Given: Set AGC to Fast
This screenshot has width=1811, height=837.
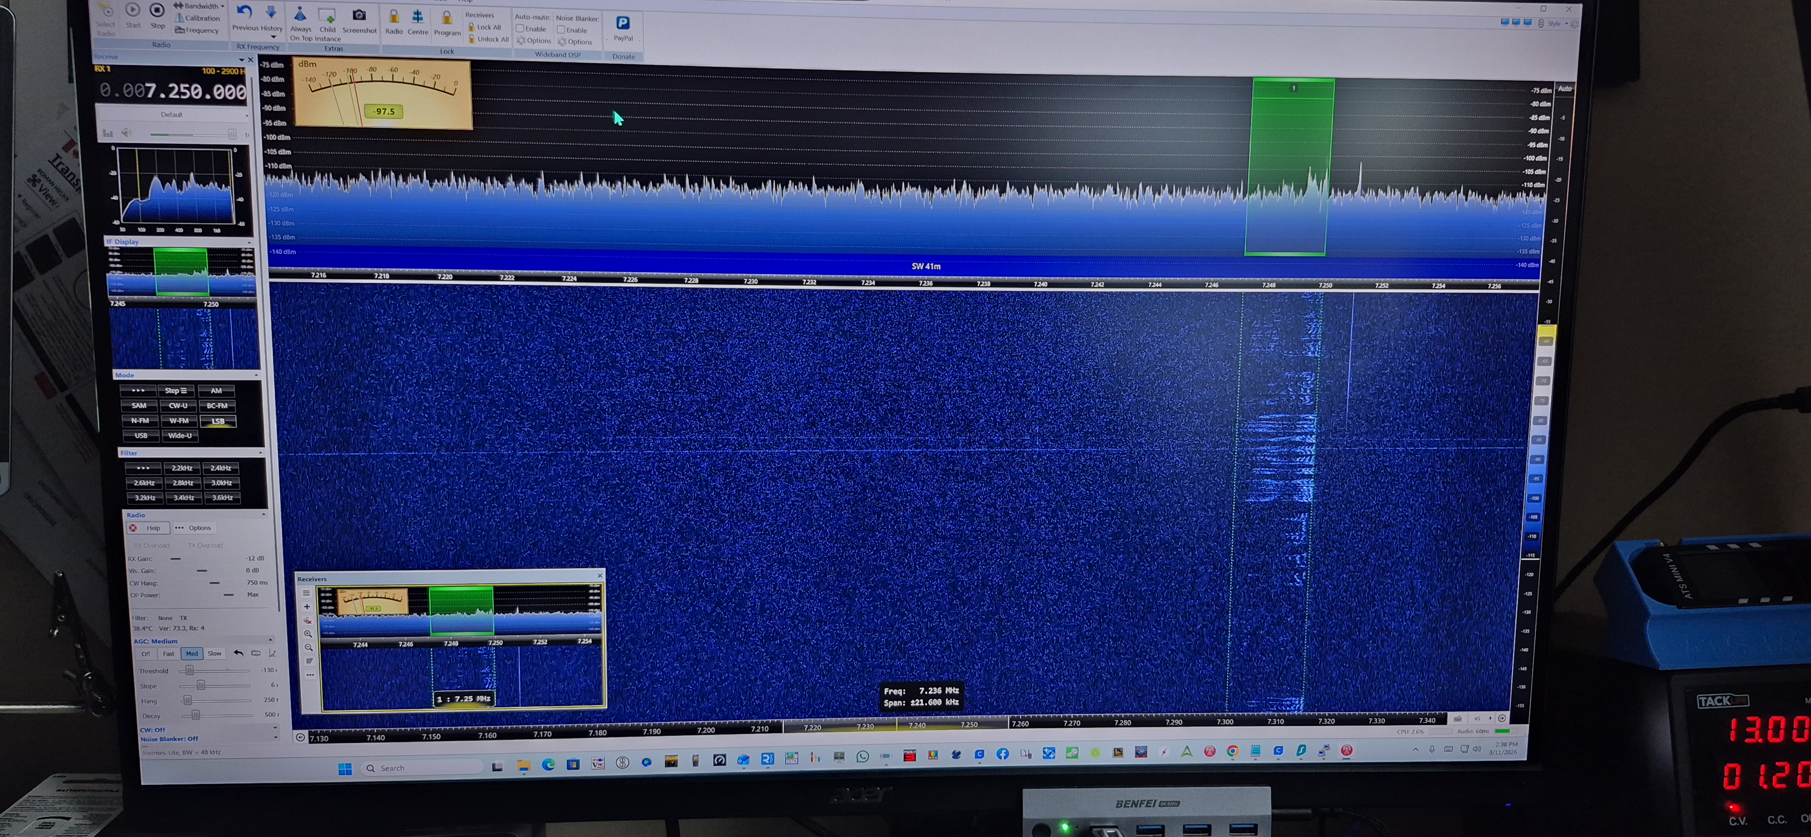Looking at the screenshot, I should coord(169,654).
